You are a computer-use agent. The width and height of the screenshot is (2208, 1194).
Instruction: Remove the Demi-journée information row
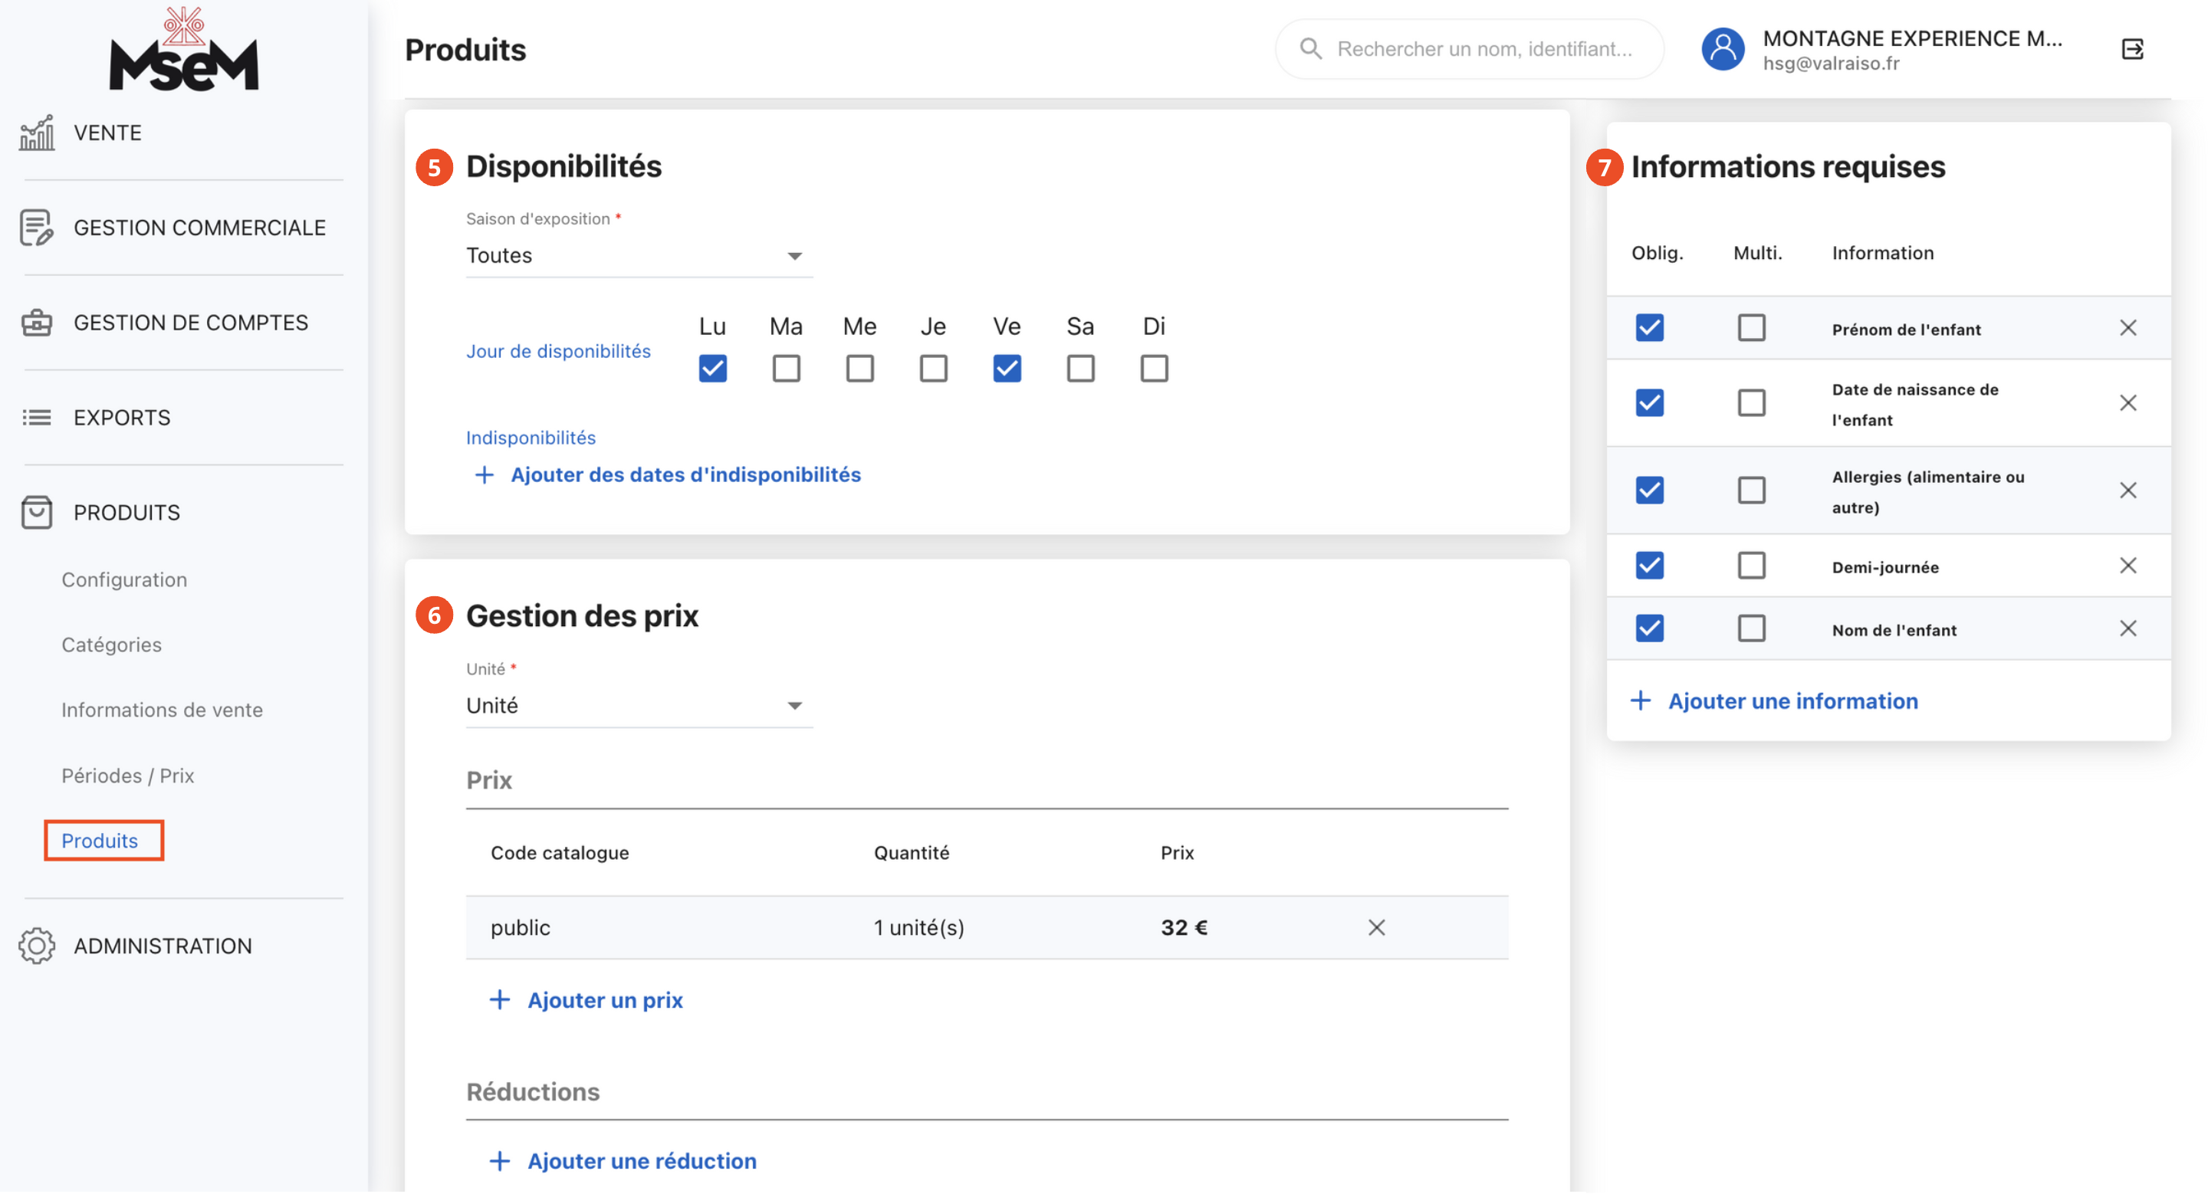2127,566
